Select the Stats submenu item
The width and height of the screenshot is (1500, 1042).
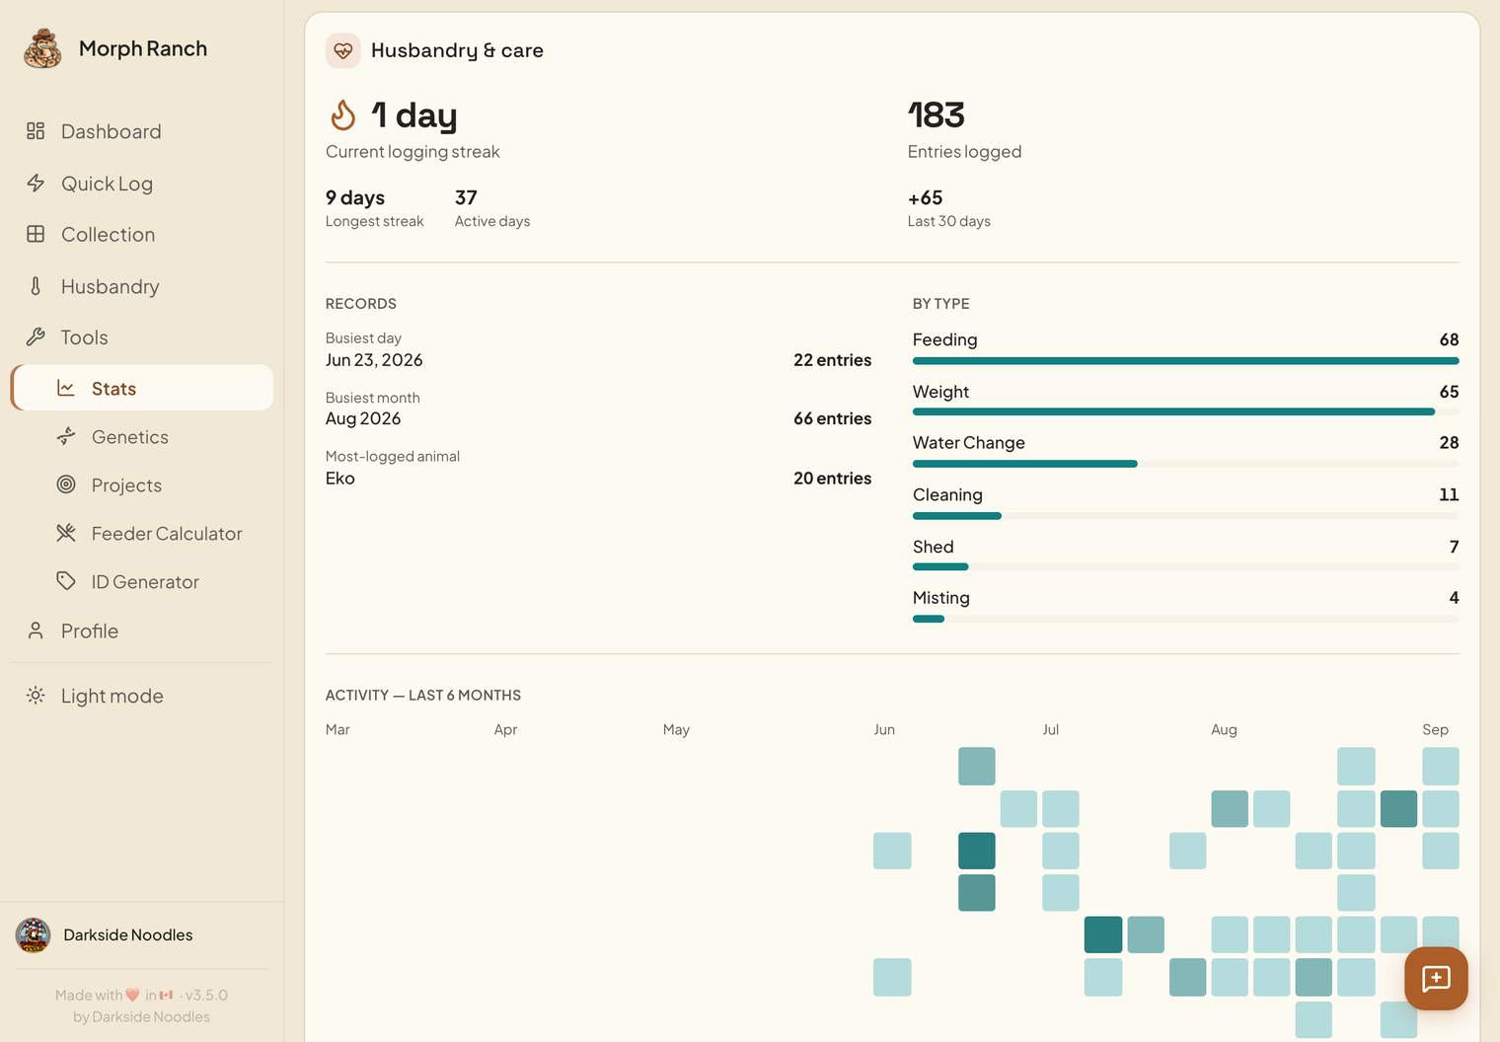[x=142, y=388]
